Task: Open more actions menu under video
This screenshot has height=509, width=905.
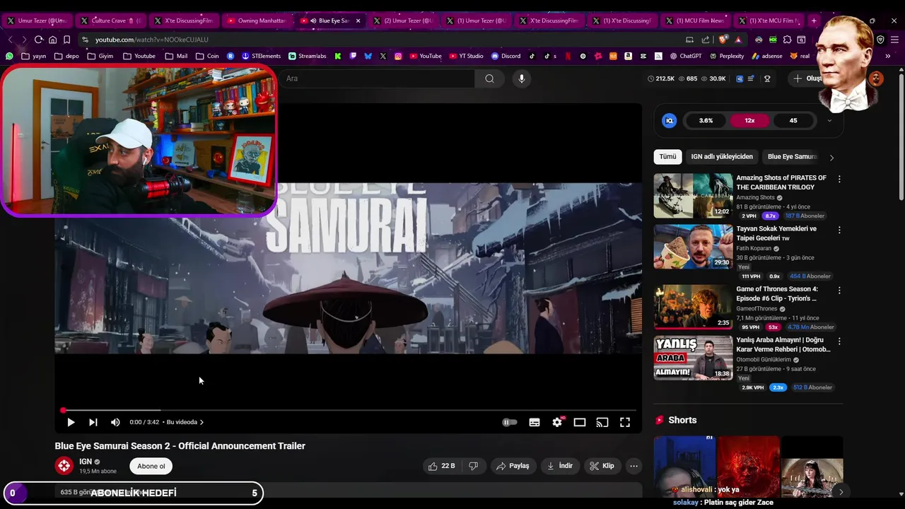Action: (x=633, y=466)
